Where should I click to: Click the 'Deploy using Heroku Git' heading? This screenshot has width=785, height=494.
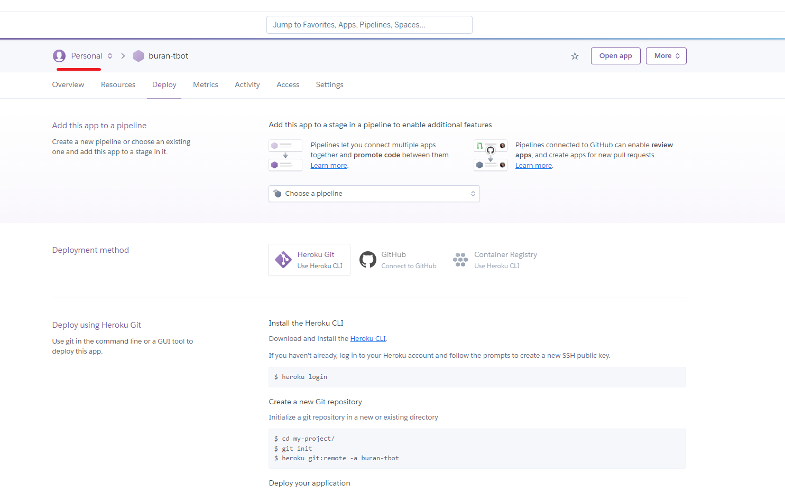pyautogui.click(x=97, y=325)
